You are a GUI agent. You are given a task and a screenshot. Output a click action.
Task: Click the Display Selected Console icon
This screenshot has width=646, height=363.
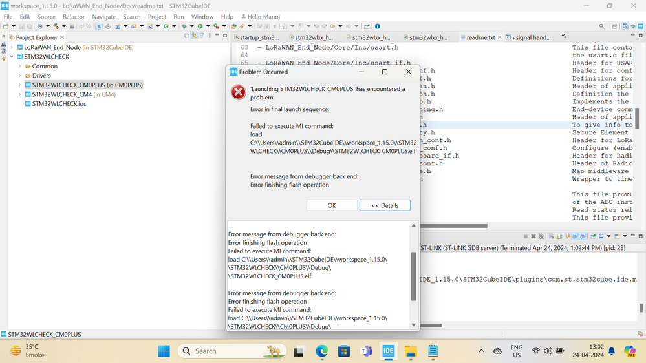coord(601,236)
